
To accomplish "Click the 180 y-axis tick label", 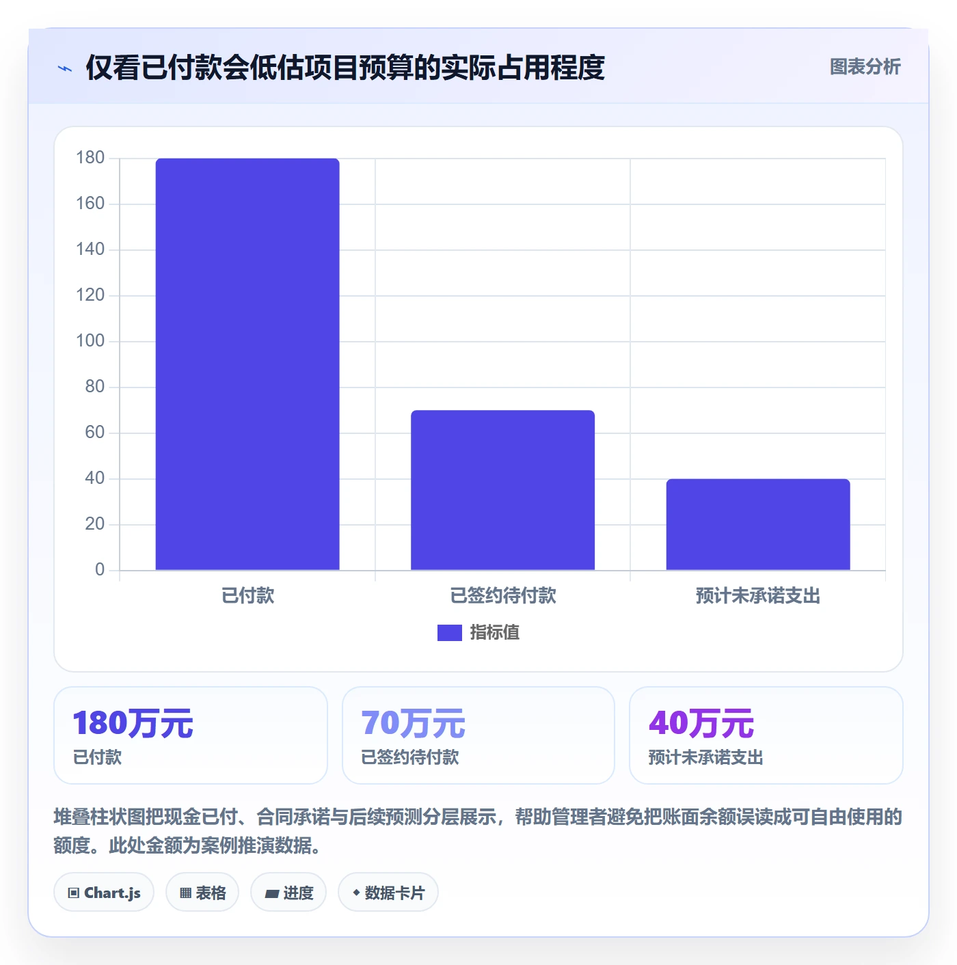I will coord(90,158).
